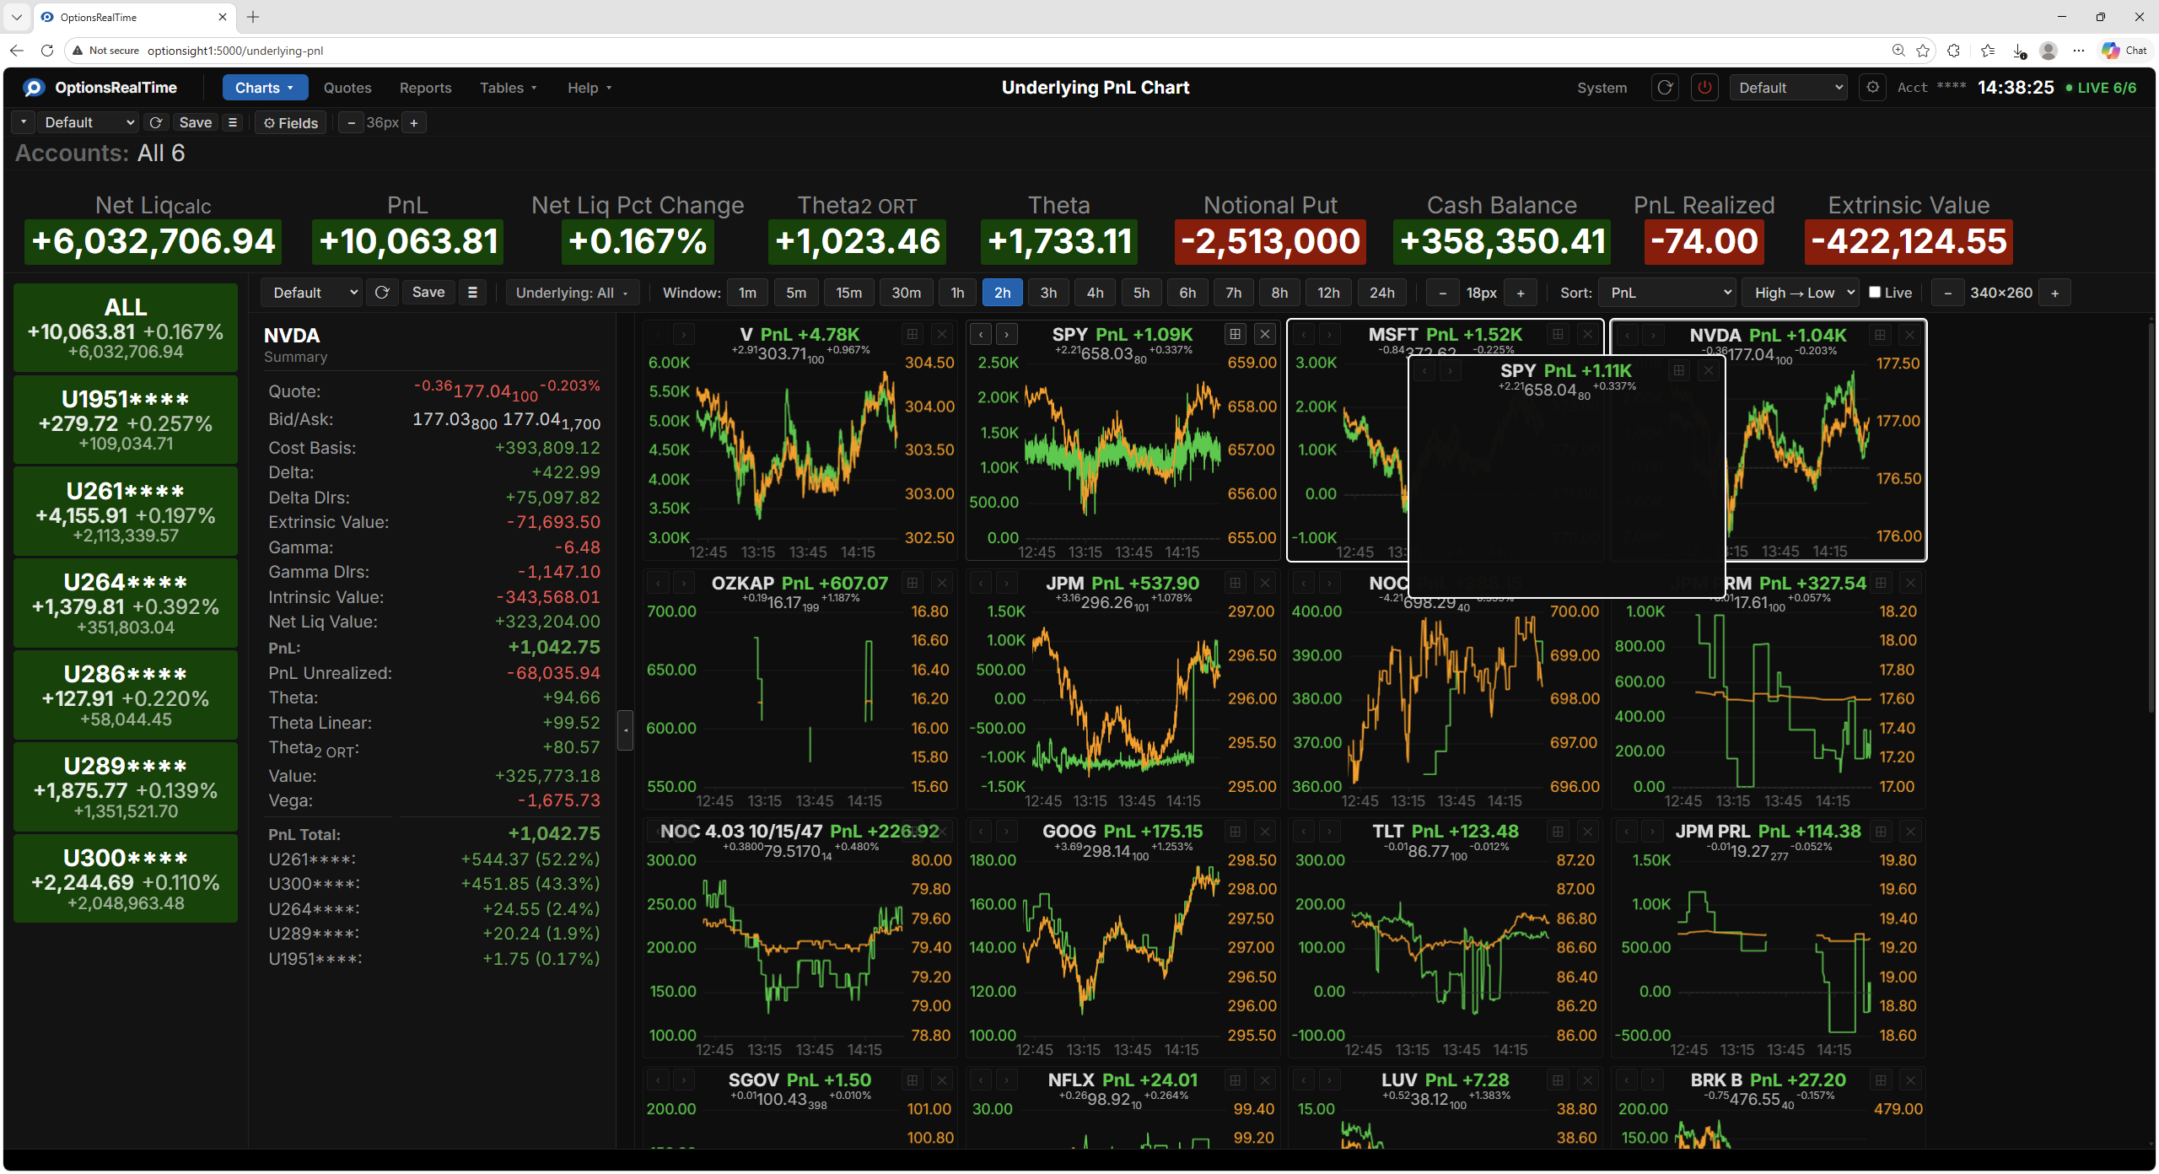Screen dimensions: 2159x1174
Task: Click the reload icon beside top Default layout
Action: click(156, 123)
